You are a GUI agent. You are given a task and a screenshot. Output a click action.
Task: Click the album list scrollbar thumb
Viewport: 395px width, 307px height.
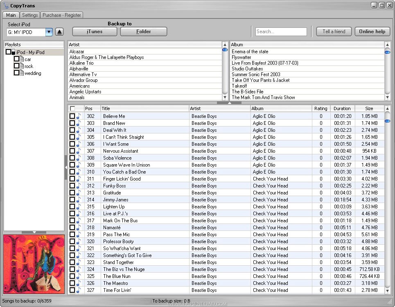coord(388,52)
